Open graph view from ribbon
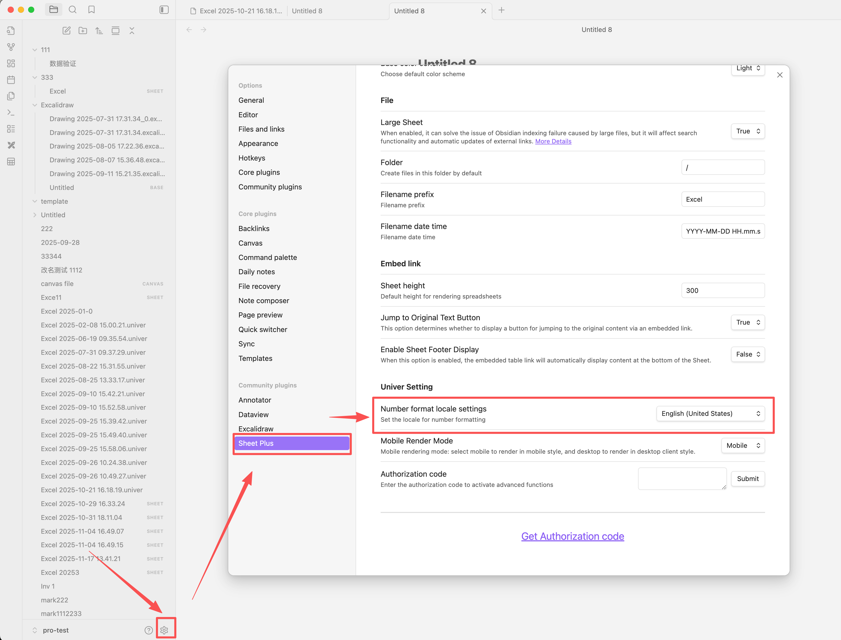This screenshot has height=640, width=841. pyautogui.click(x=11, y=47)
